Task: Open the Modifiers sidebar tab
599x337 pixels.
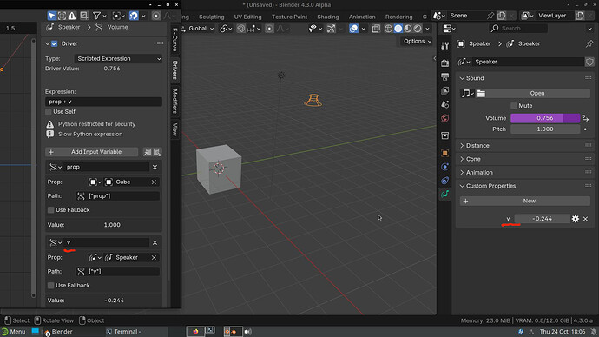Action: point(175,102)
